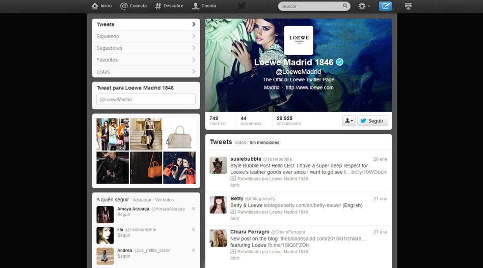This screenshot has width=483, height=268.
Task: Dismiss the Fai suggestion
Action: 194,229
